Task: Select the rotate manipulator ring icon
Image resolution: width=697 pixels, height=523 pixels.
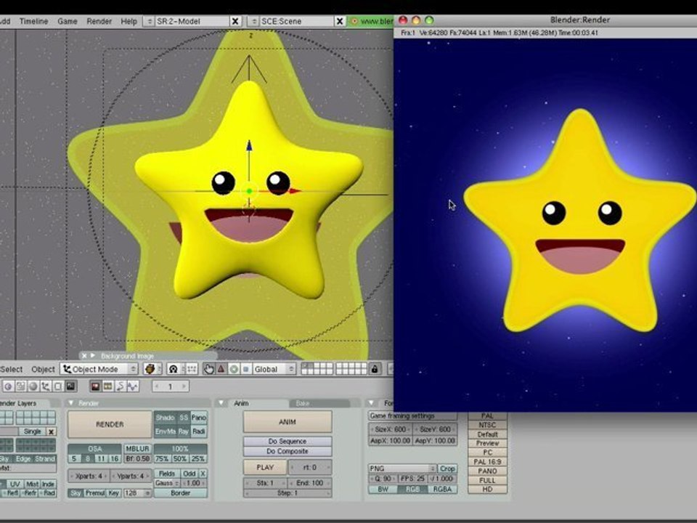Action: 233,369
